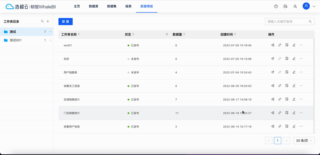Open the more actions menu for 用户链路表

click(301, 72)
